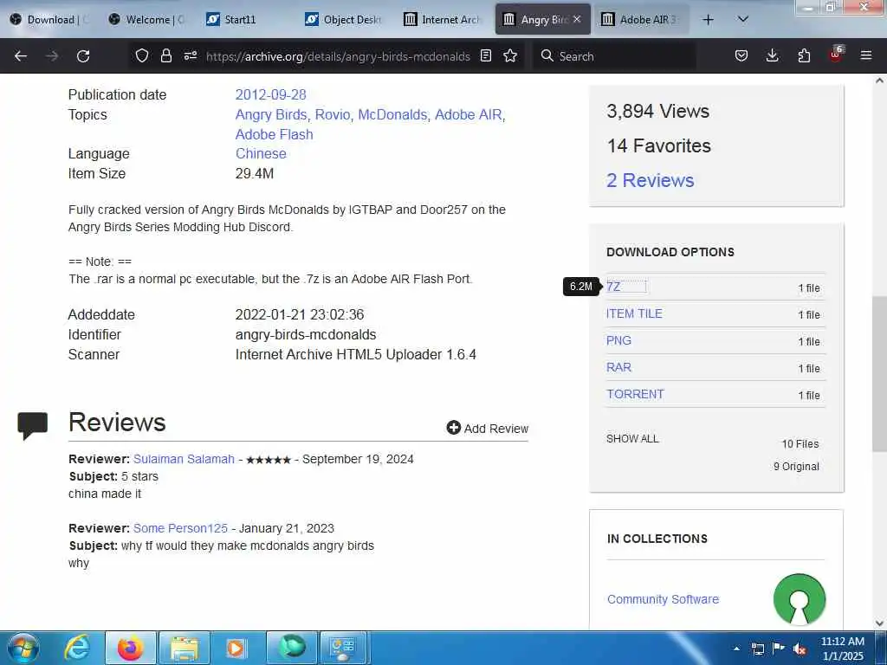Open the Adobe Flash topic link

point(274,134)
